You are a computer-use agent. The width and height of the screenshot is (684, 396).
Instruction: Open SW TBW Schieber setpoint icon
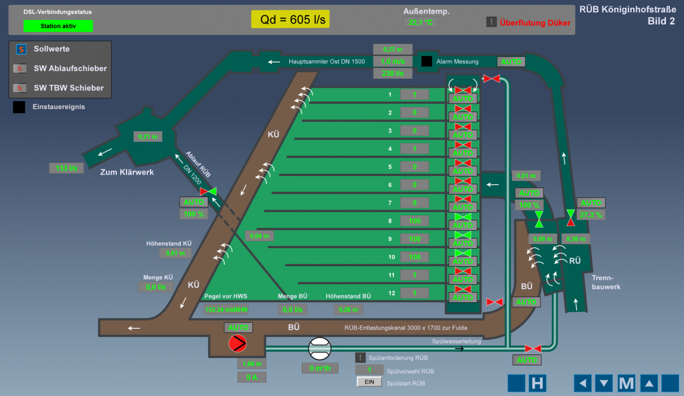(20, 88)
